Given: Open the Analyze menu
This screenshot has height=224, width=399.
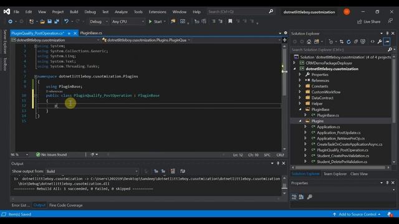Looking at the screenshot, I should tap(121, 12).
